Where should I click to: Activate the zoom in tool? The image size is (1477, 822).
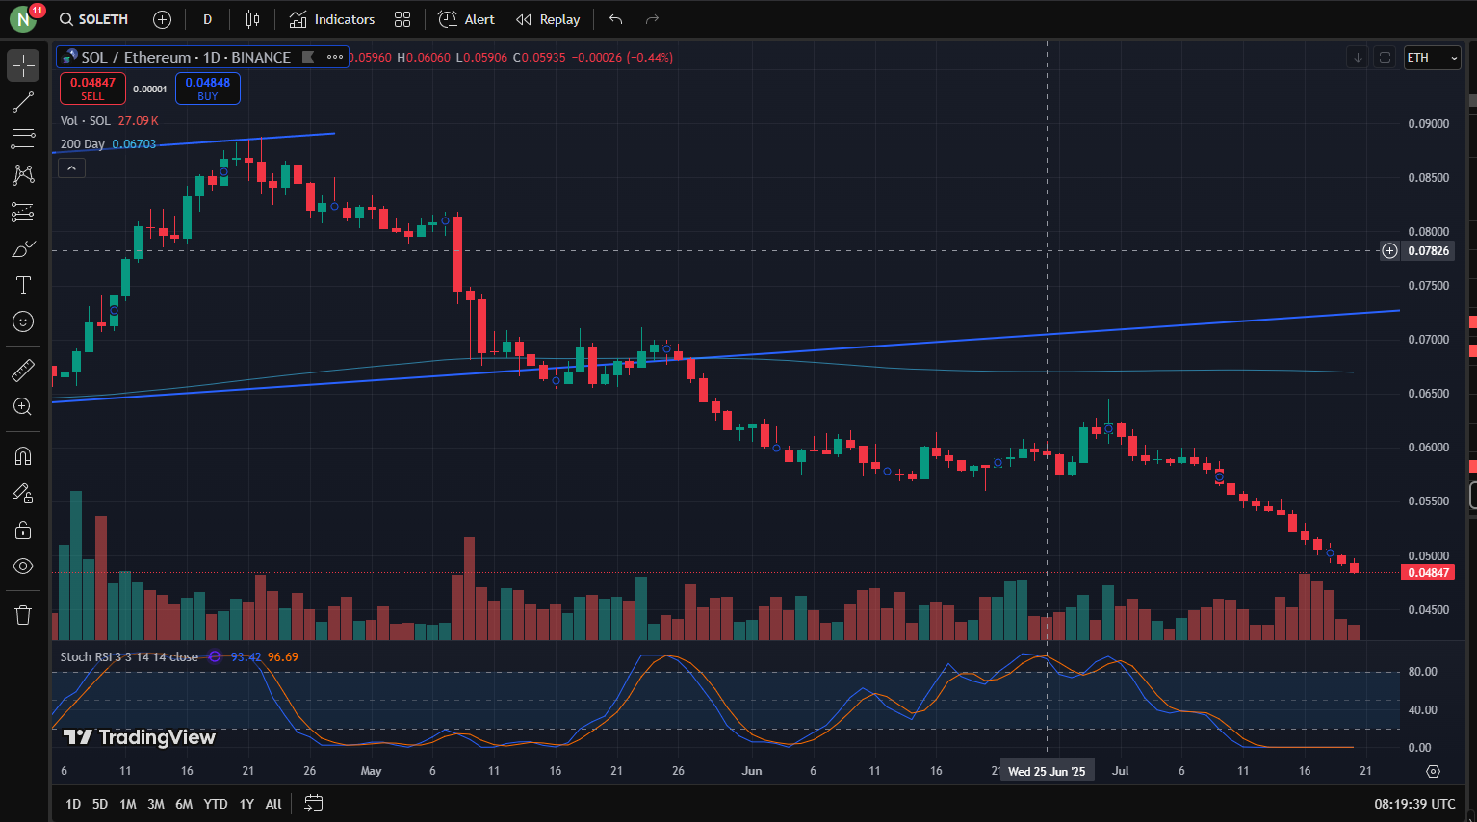coord(23,406)
